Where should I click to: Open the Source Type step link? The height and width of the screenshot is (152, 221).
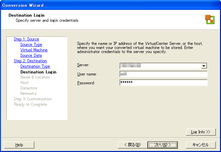(x=31, y=45)
